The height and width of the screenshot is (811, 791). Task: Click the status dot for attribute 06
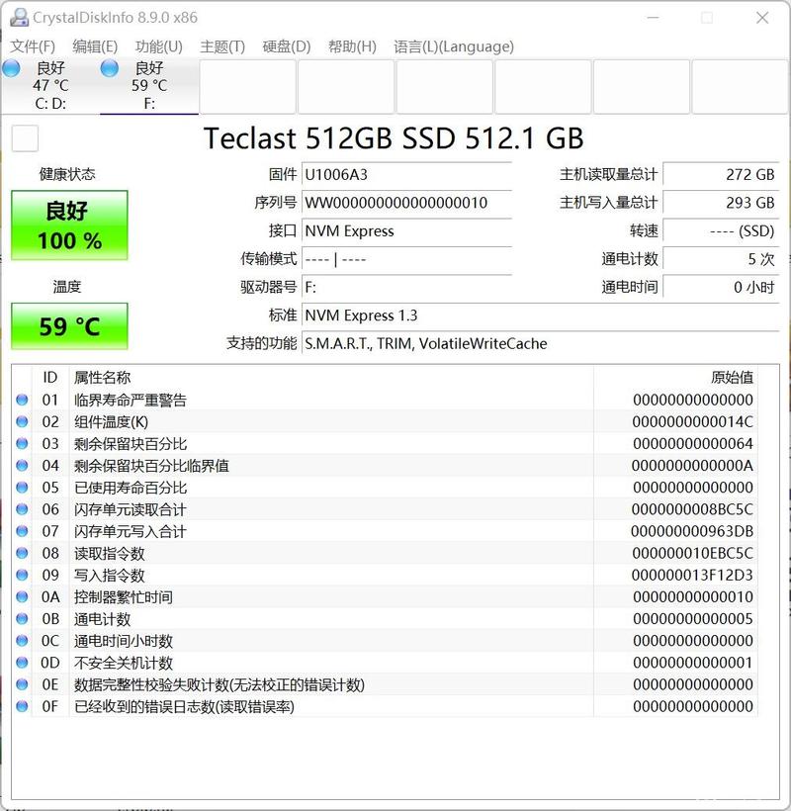[x=22, y=509]
